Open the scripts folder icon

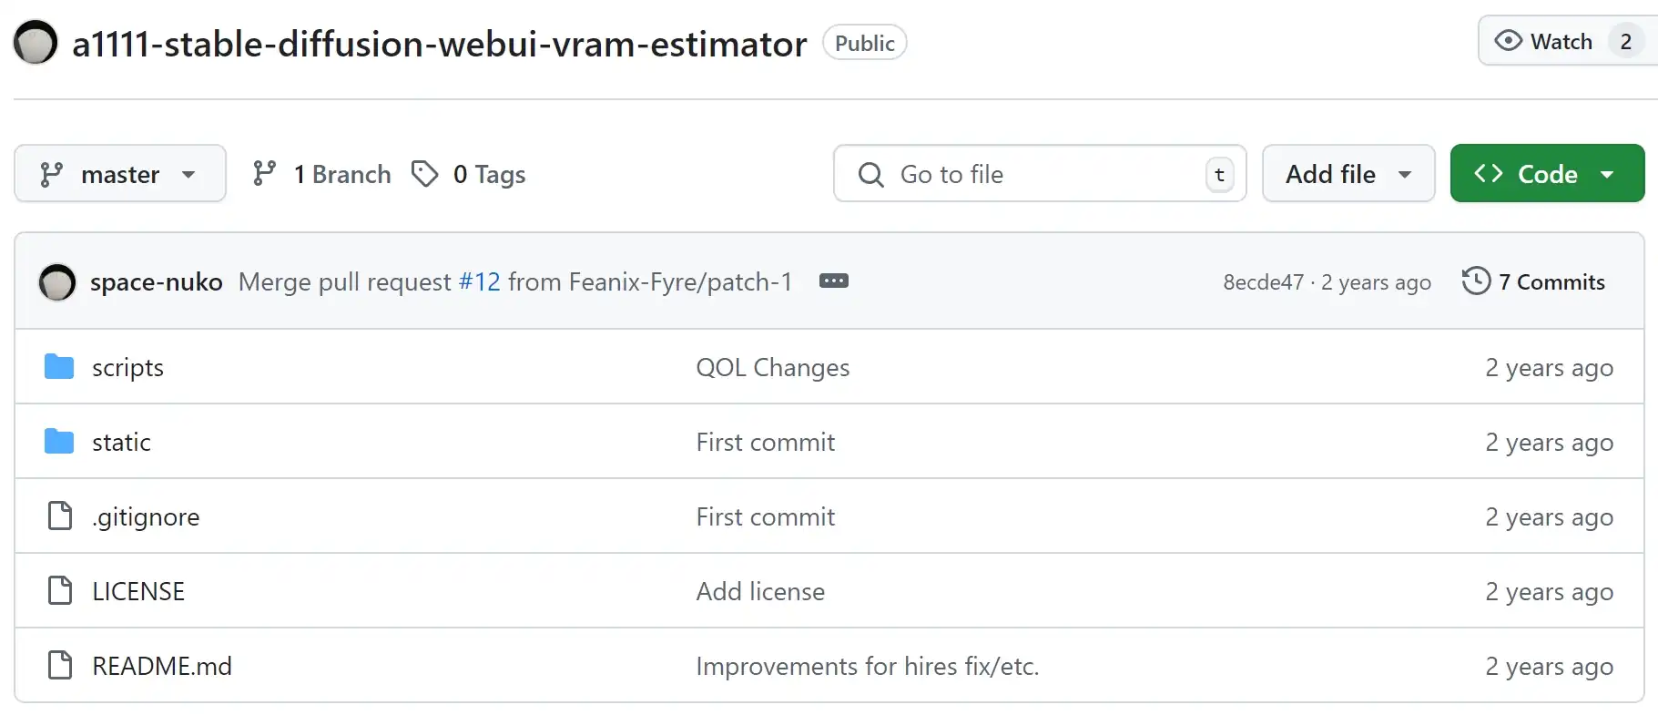click(x=59, y=367)
